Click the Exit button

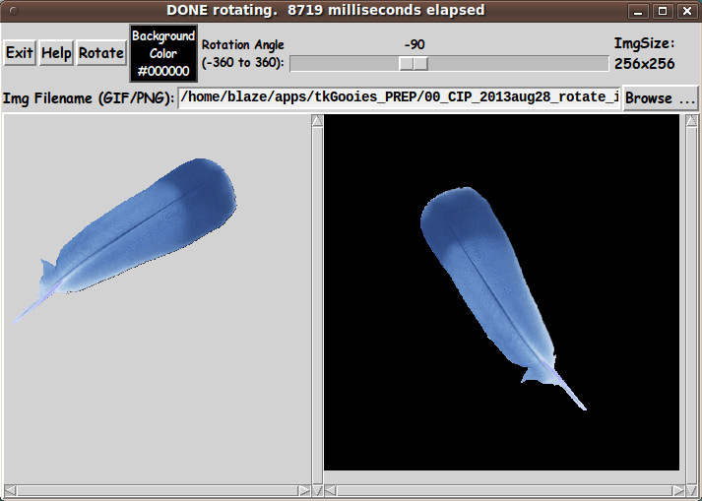click(x=20, y=53)
